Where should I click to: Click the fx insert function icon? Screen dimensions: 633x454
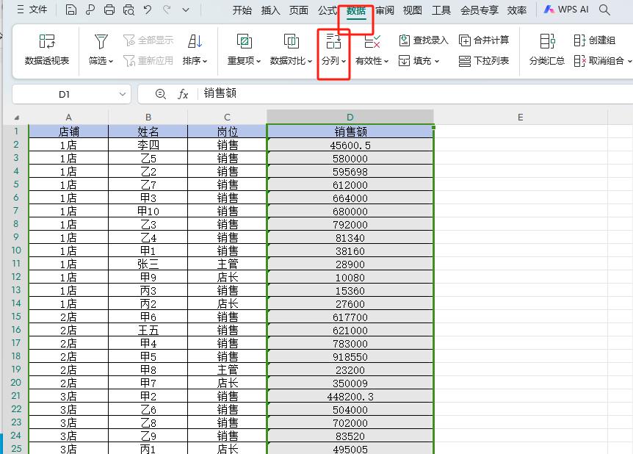pyautogui.click(x=183, y=94)
